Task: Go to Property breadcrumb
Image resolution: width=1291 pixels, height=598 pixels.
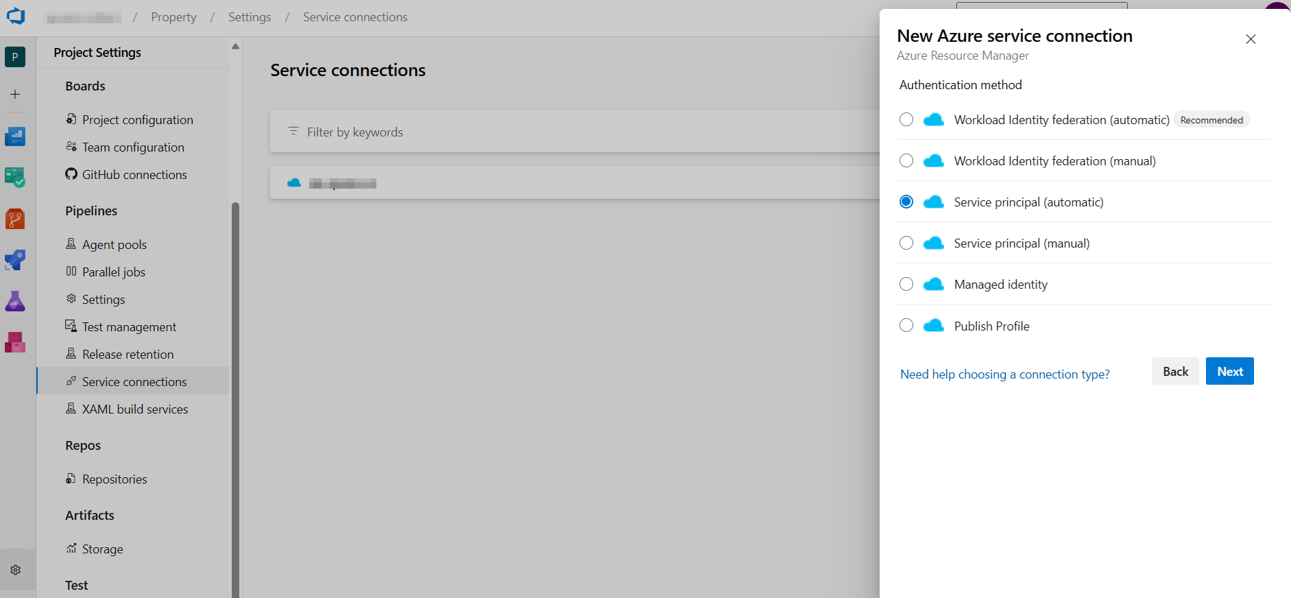Action: [x=173, y=17]
